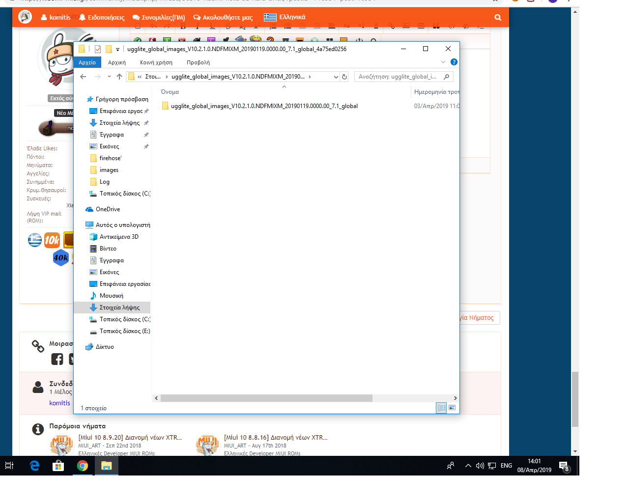Open File Explorer help
The height and width of the screenshot is (503, 629).
coord(454,62)
